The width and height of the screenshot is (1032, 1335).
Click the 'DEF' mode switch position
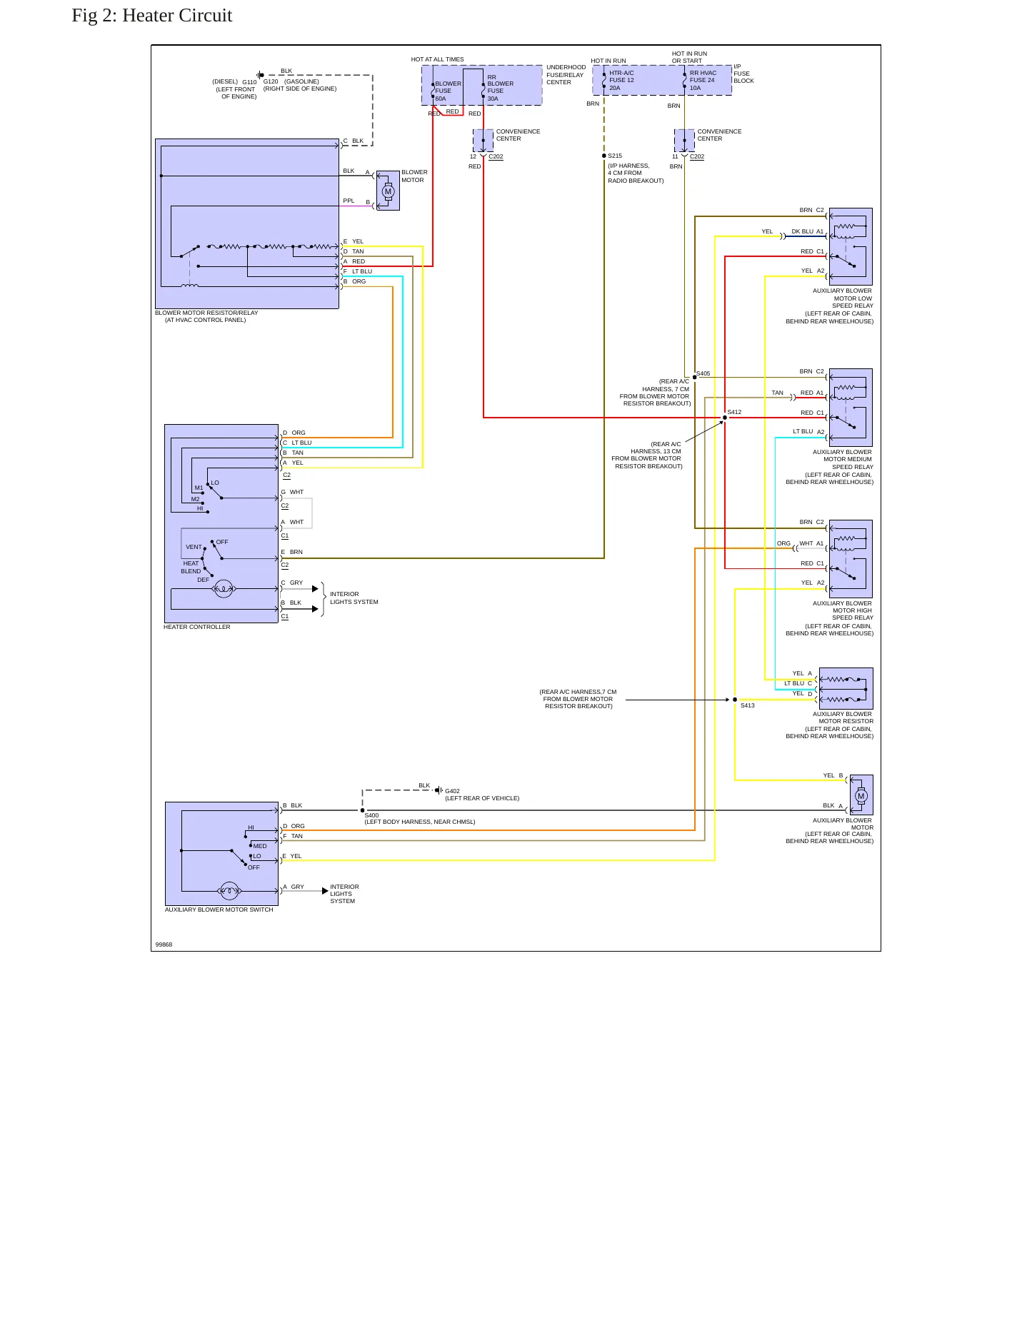point(204,580)
